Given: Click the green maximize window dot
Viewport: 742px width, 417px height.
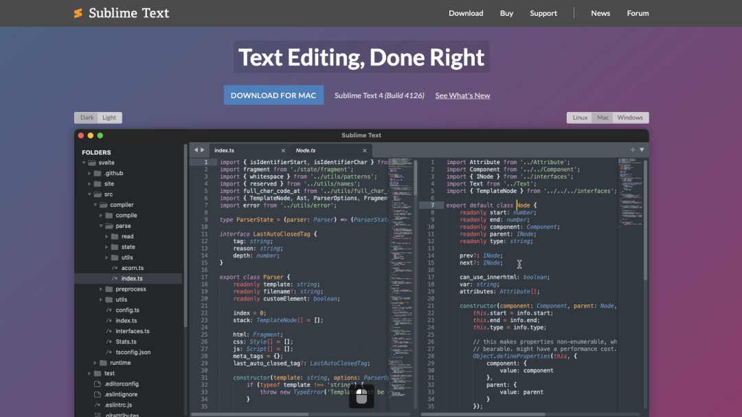Looking at the screenshot, I should [100, 135].
